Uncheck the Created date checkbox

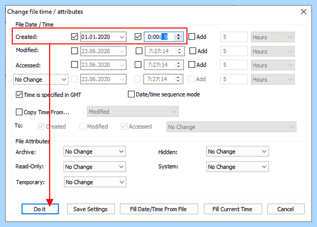74,37
